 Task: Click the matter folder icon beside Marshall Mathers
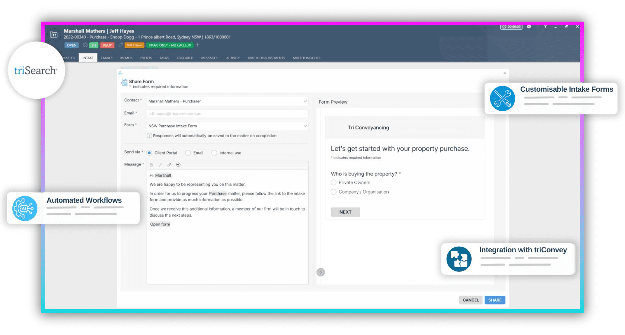point(54,35)
